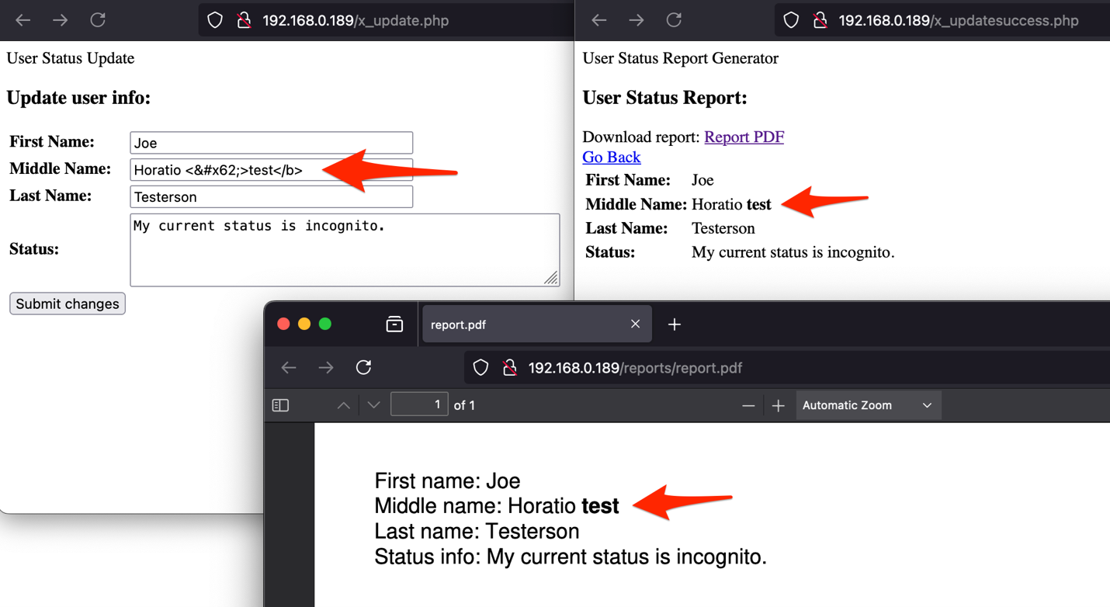
Task: Click back arrow in x_update.php window
Action: (23, 20)
